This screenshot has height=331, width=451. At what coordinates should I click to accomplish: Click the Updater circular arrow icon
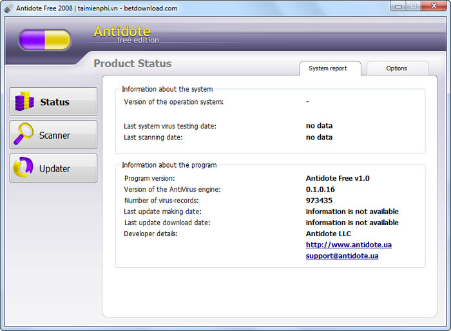(24, 168)
